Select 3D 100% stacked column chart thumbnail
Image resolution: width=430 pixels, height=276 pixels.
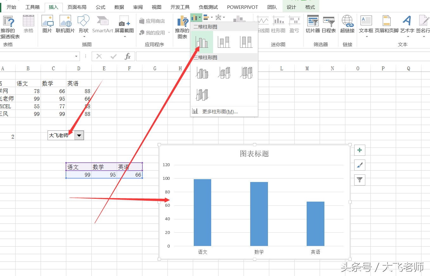pos(246,72)
